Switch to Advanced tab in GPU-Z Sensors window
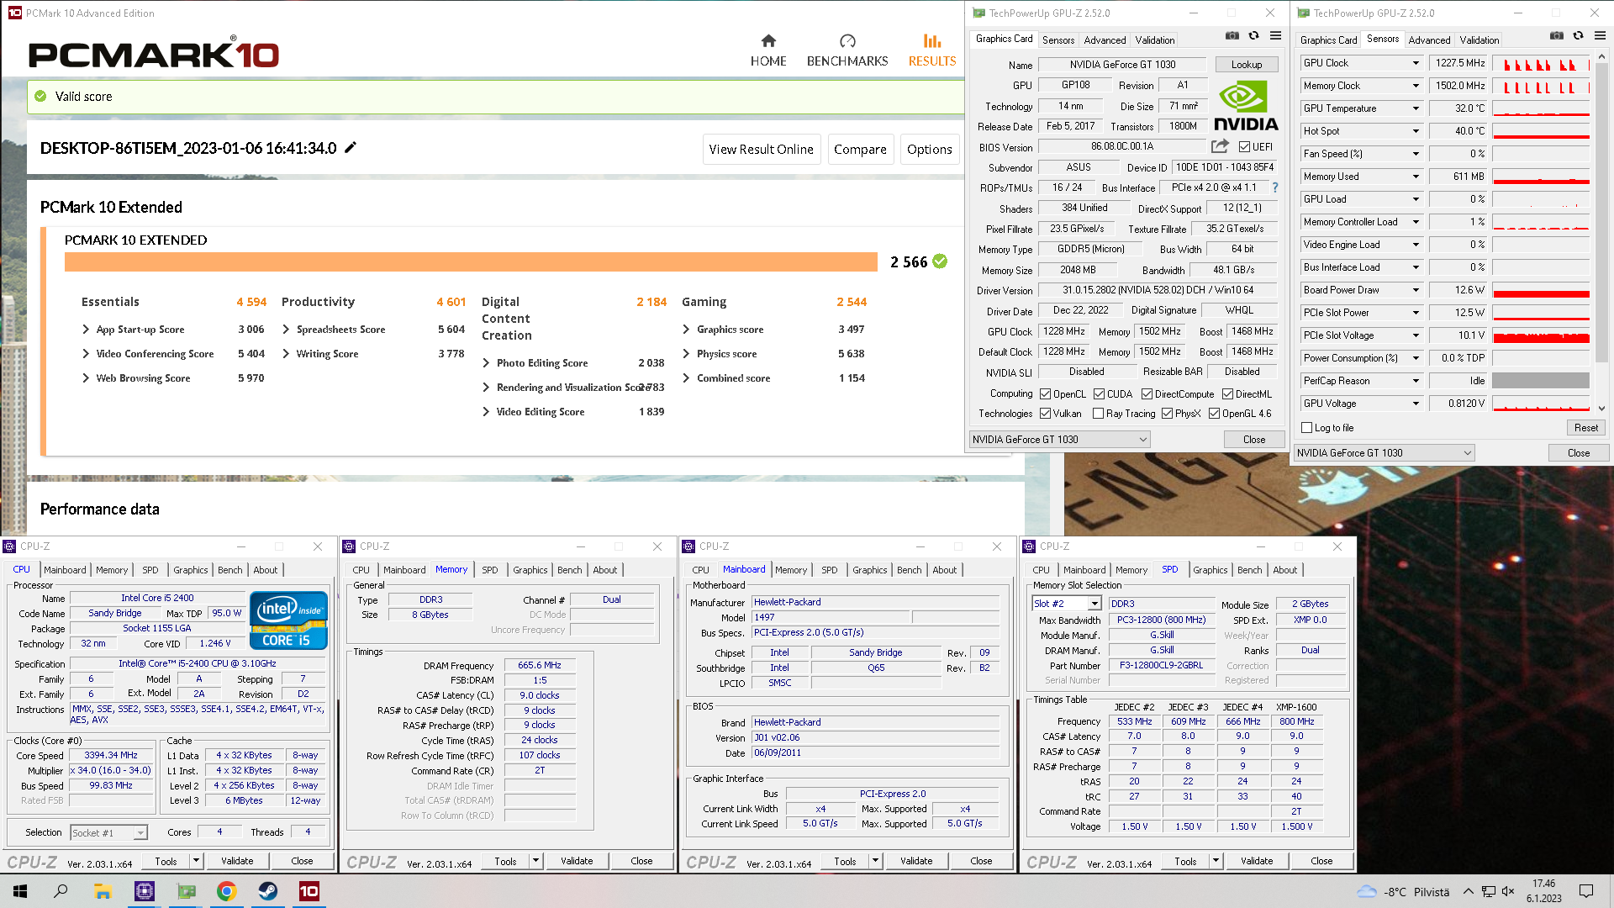 click(x=1429, y=40)
